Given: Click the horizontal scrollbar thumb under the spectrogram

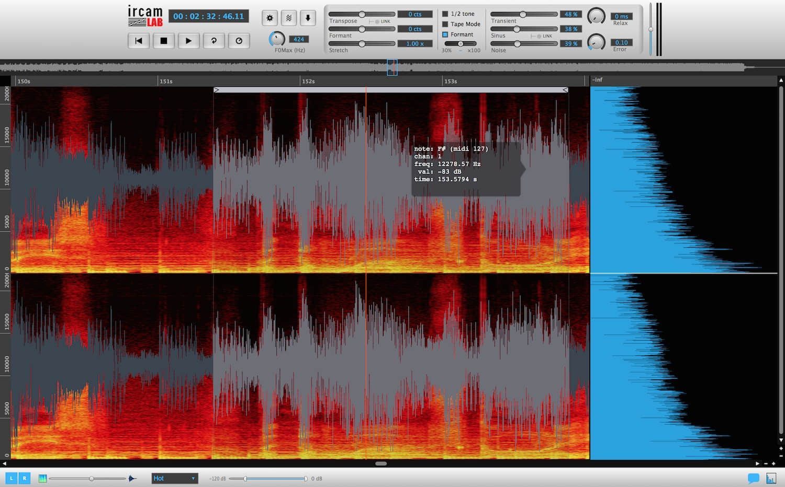Looking at the screenshot, I should click(x=381, y=463).
